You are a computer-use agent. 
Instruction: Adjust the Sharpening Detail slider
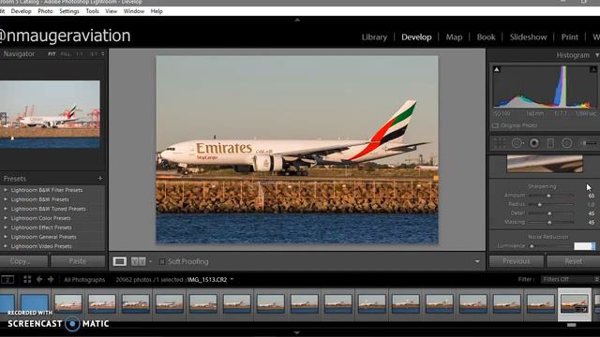pyautogui.click(x=549, y=213)
